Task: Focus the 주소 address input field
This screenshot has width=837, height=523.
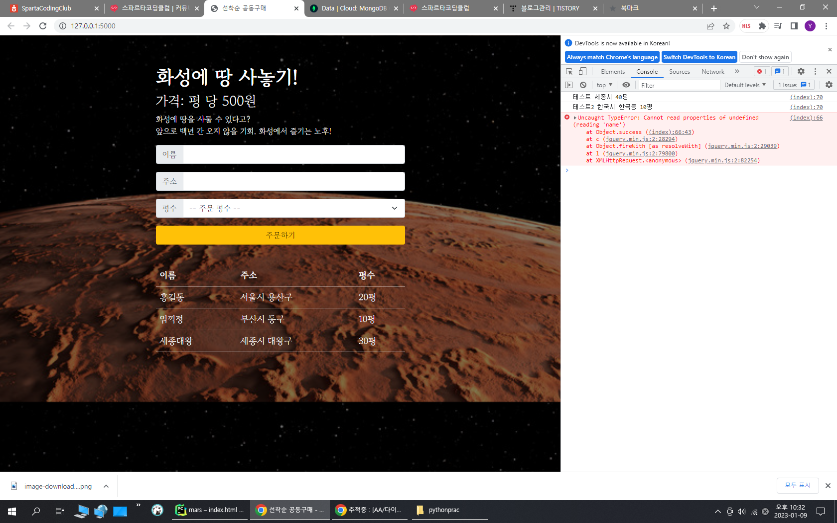Action: point(294,181)
